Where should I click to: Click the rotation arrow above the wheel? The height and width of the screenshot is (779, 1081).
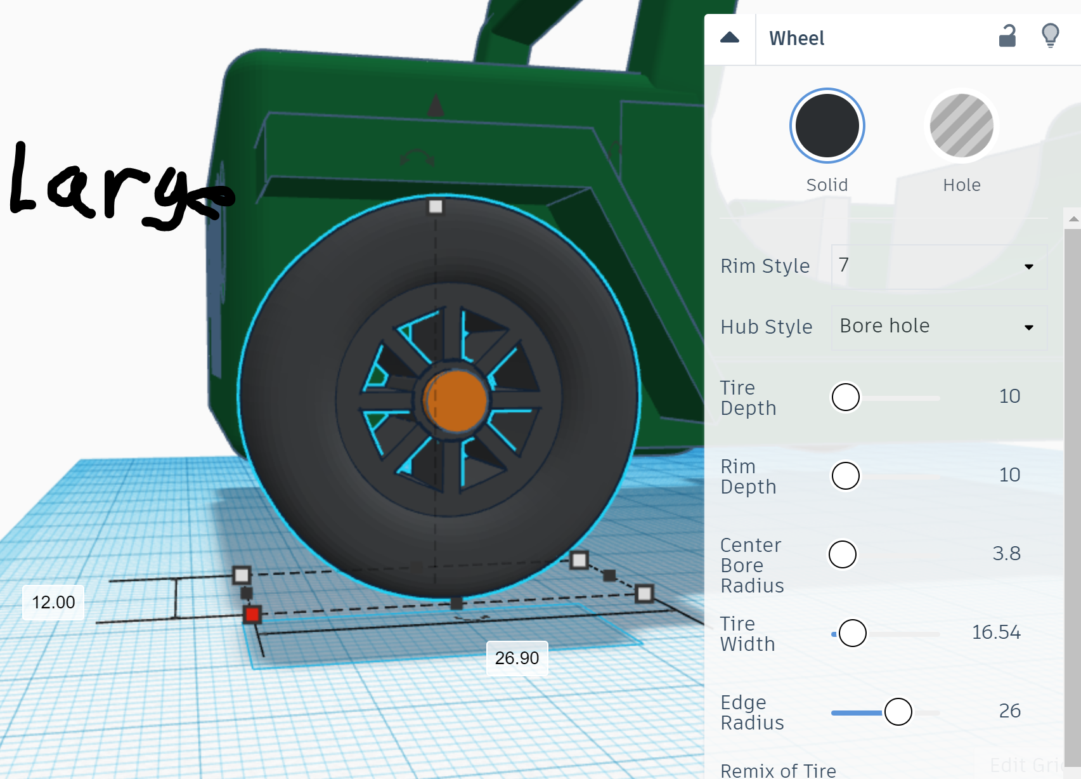tap(417, 157)
